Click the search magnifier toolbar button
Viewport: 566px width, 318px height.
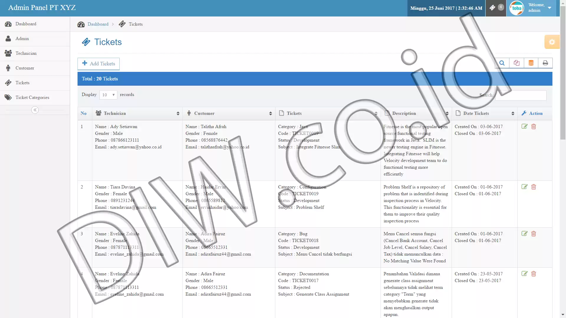[x=502, y=63]
